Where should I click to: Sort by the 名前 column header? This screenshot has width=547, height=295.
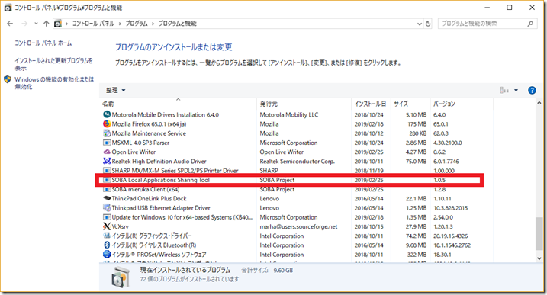[178, 104]
